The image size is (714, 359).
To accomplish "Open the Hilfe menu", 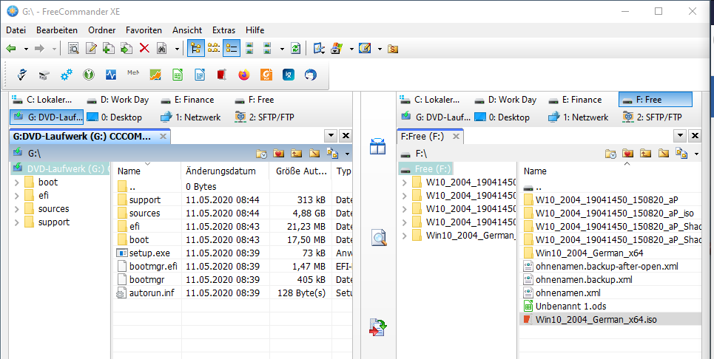I will point(255,30).
